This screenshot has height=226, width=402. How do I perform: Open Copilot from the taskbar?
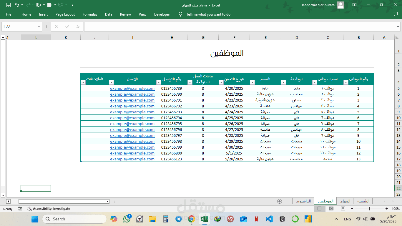tap(114, 219)
